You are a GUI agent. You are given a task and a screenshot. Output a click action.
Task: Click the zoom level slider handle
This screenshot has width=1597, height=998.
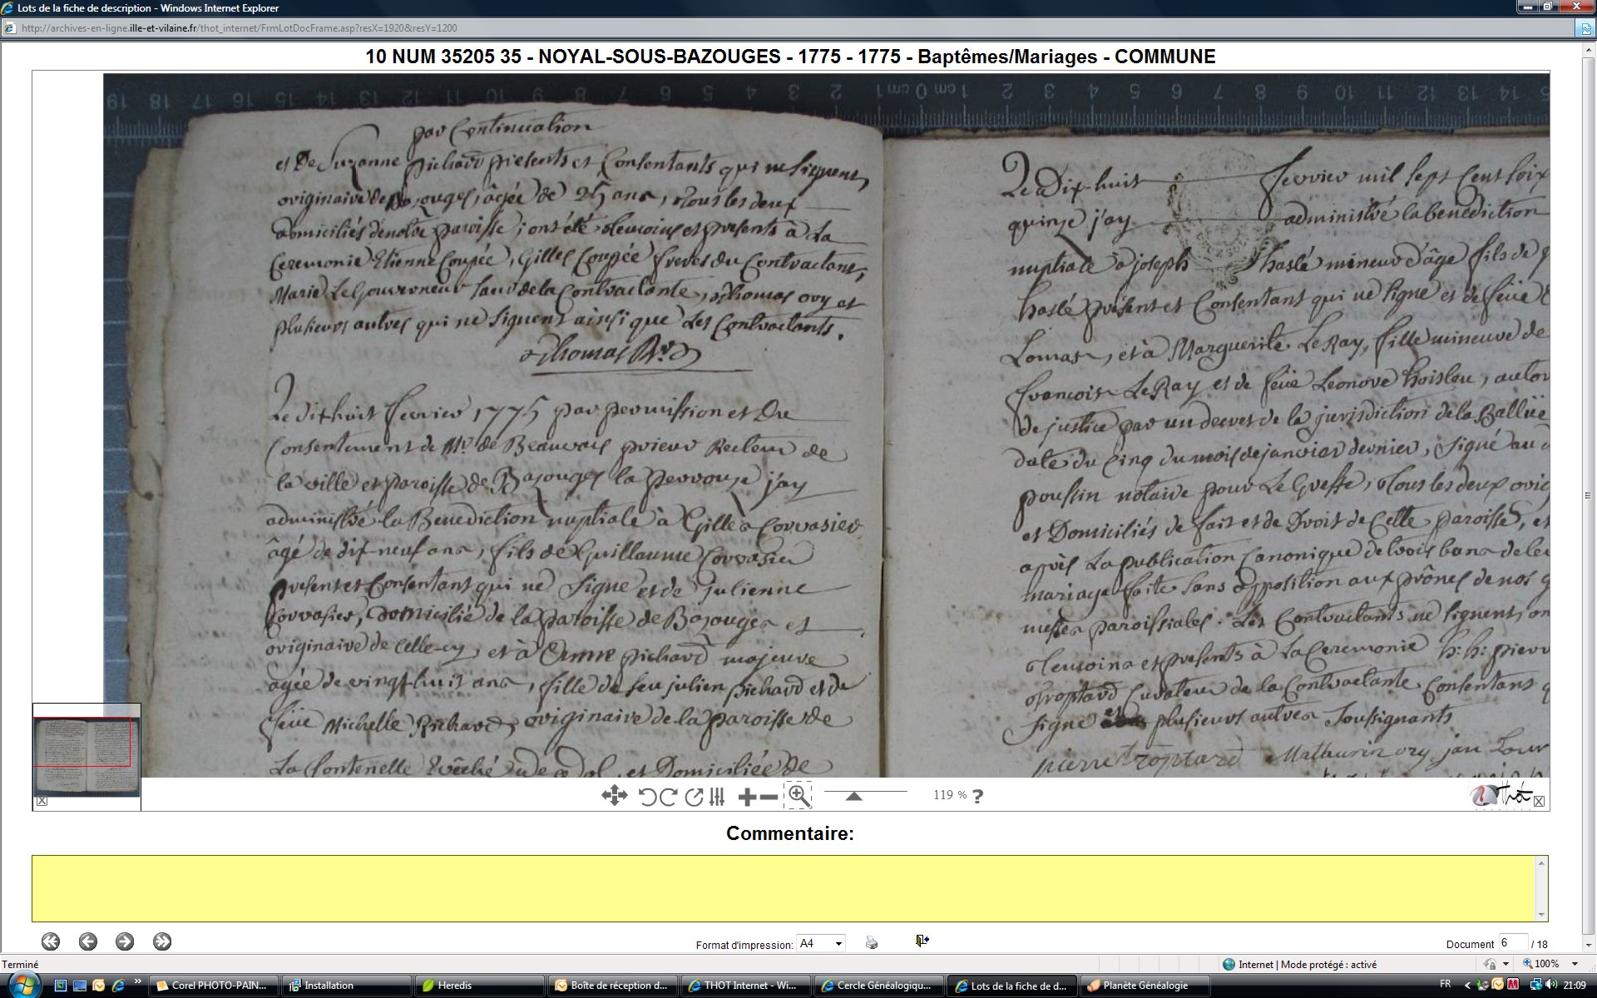click(853, 796)
